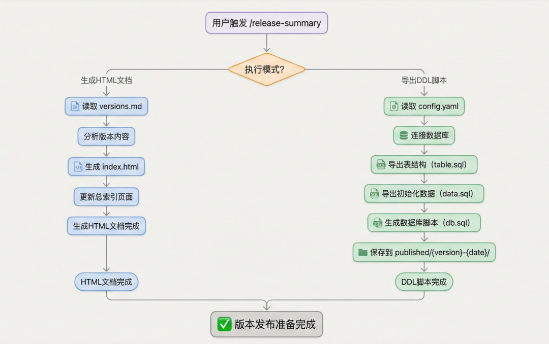Click the DDL脚本完成 end node
The height and width of the screenshot is (344, 549).
[x=423, y=282]
